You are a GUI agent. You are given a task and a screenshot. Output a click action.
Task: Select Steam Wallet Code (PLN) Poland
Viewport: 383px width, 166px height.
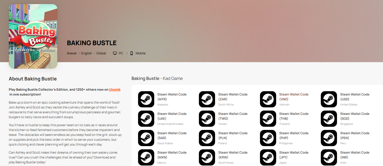(x=233, y=135)
